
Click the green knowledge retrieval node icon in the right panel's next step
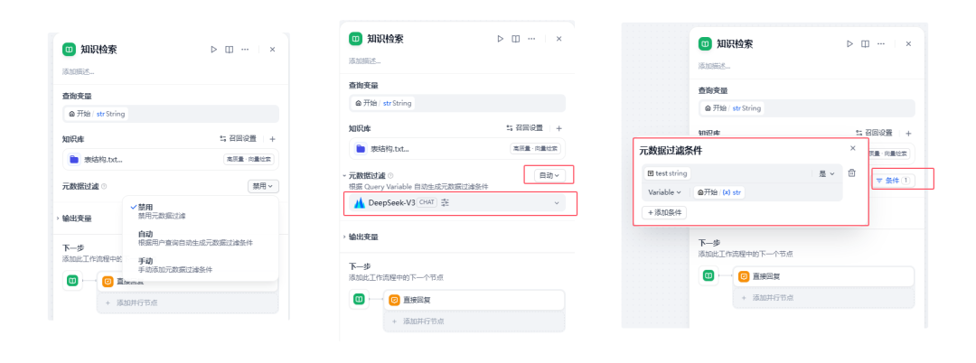pyautogui.click(x=709, y=276)
